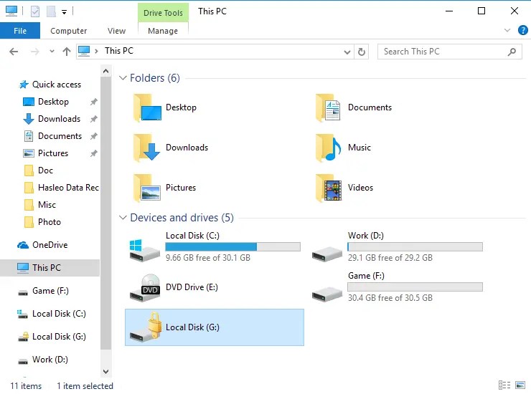
Task: Open OneDrive in navigation pane
Action: coord(42,245)
